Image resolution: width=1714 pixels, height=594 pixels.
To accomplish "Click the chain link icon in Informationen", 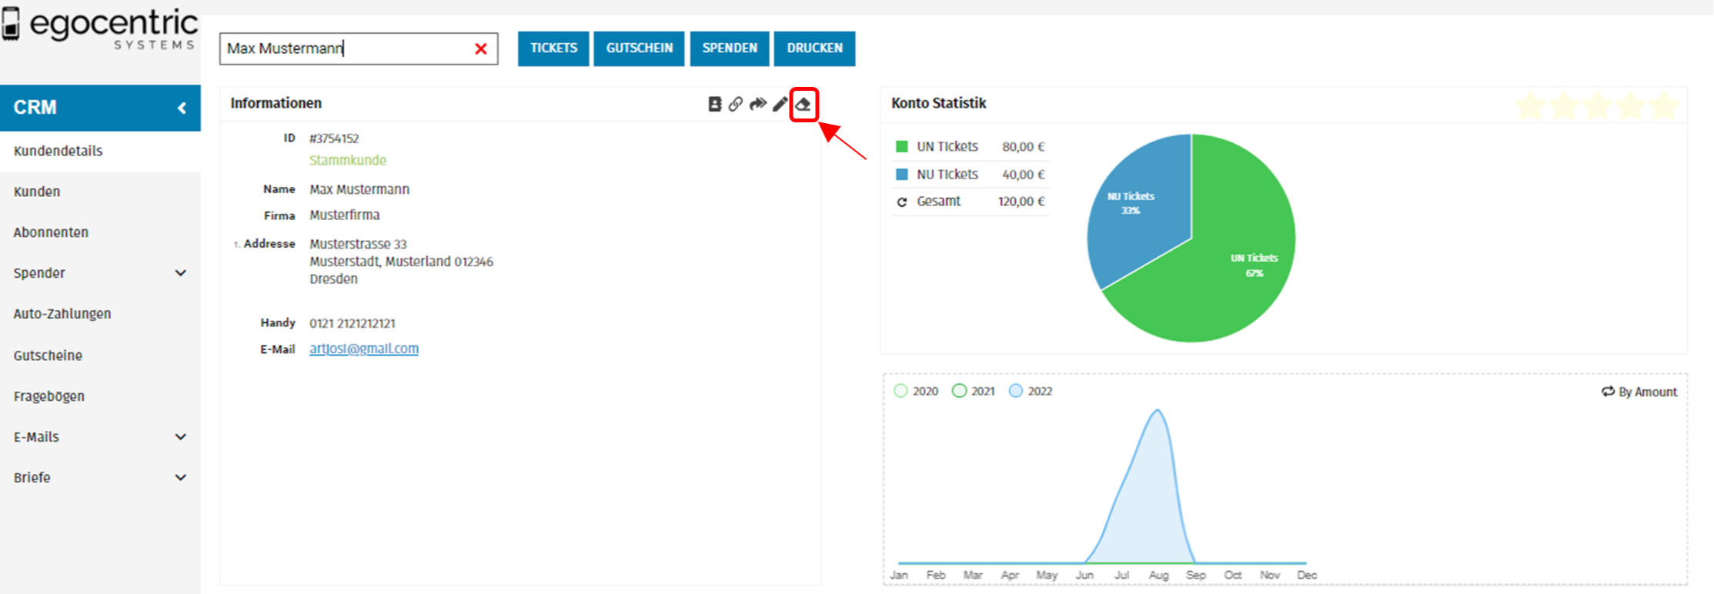I will [736, 105].
